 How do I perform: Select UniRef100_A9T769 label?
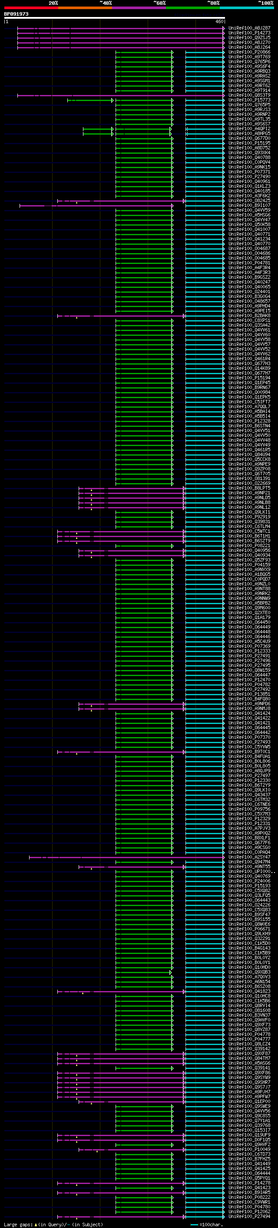click(249, 57)
